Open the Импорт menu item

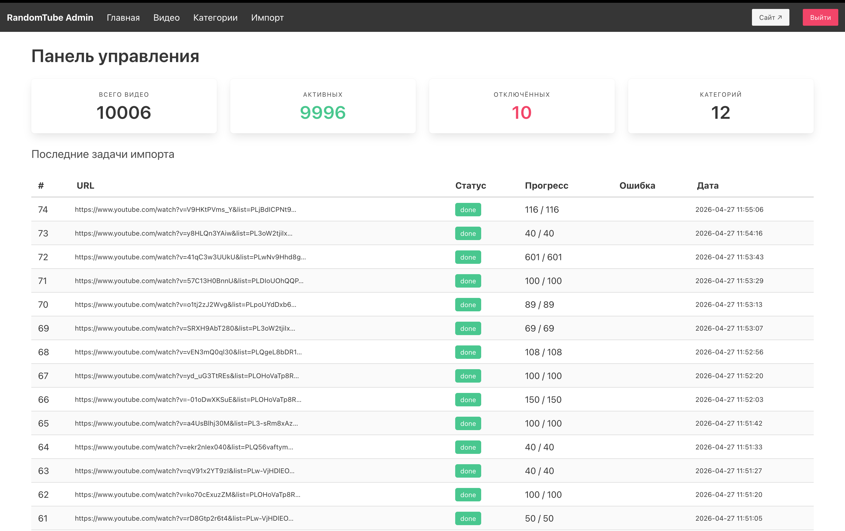(267, 18)
